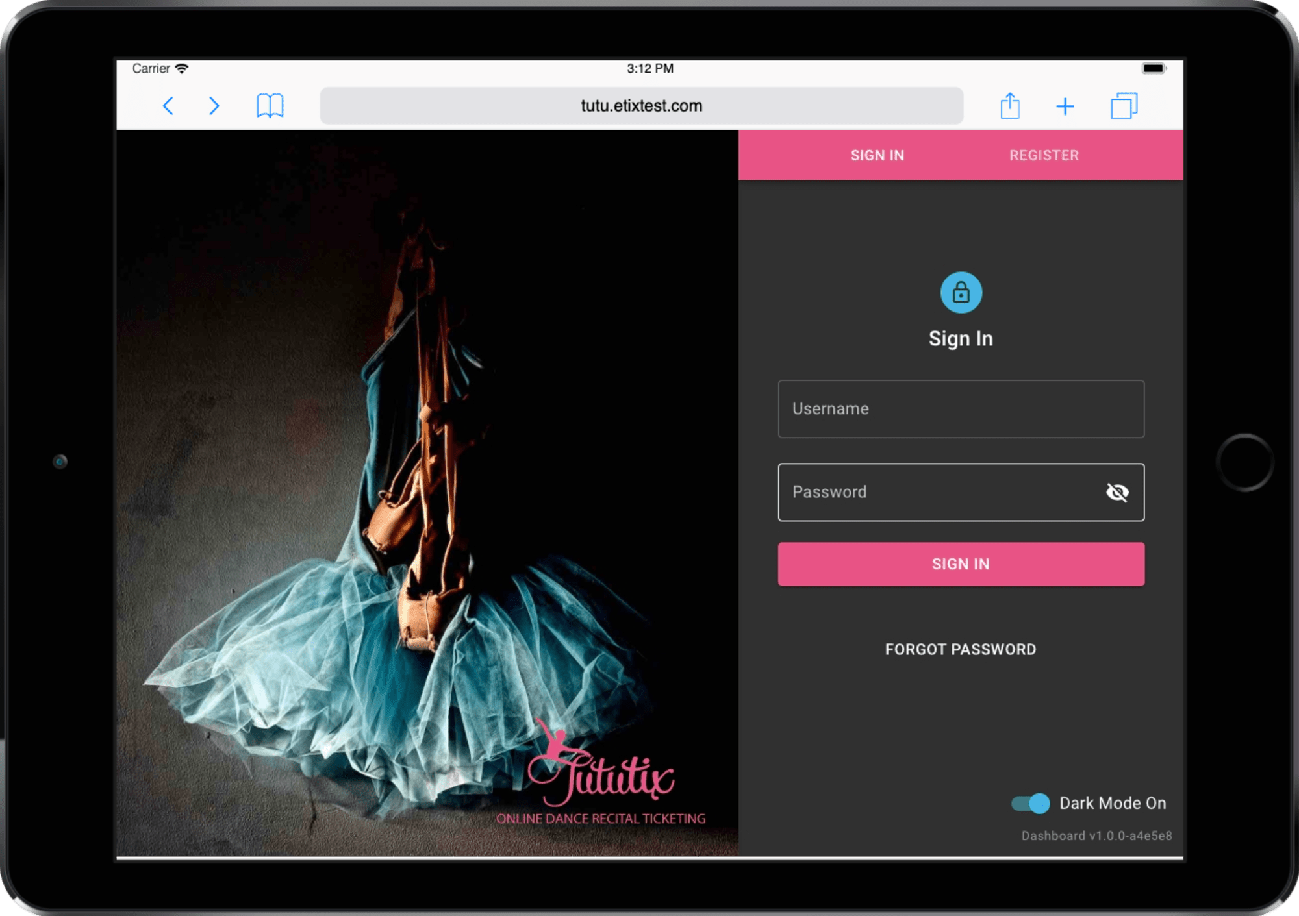Toggle password visibility eye icon
Viewport: 1299px width, 916px height.
tap(1117, 492)
